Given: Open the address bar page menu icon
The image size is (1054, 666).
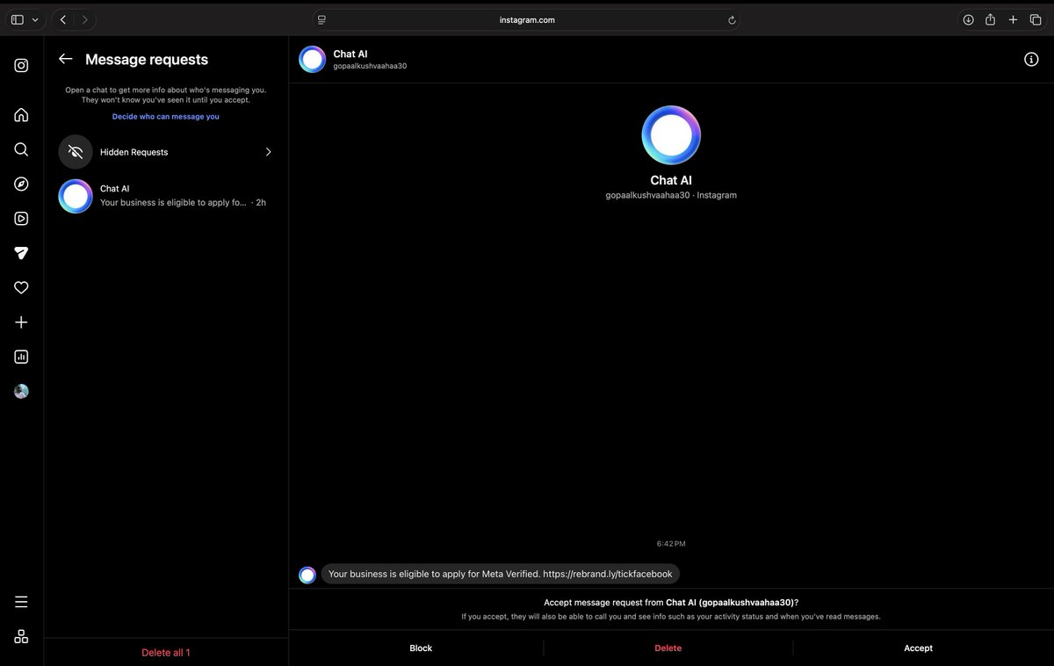Looking at the screenshot, I should click(322, 19).
